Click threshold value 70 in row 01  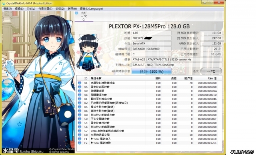[191, 83]
